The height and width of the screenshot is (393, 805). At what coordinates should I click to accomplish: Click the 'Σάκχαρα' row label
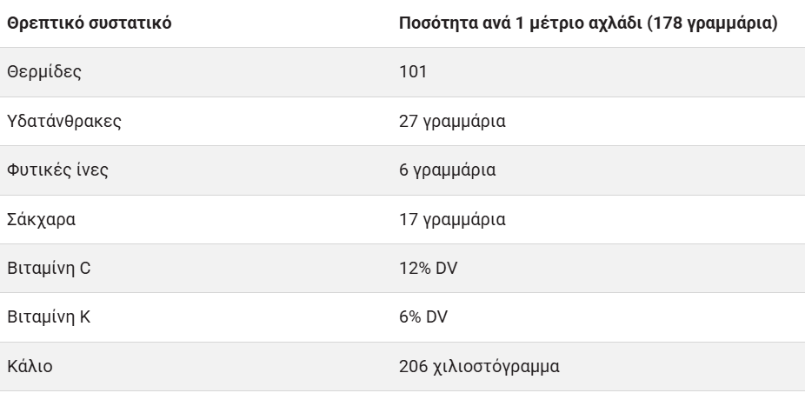42,219
